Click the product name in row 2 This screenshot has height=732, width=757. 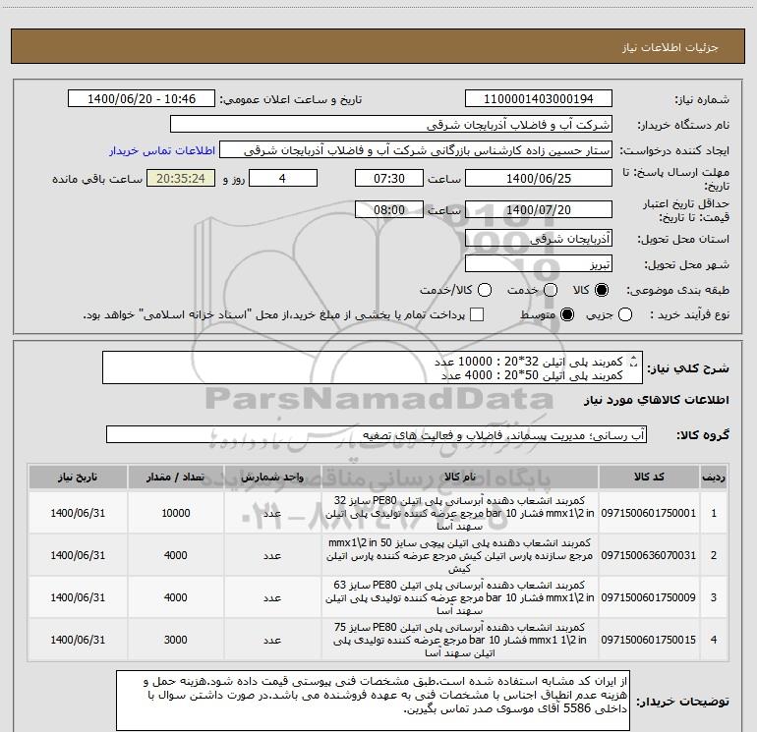click(460, 555)
